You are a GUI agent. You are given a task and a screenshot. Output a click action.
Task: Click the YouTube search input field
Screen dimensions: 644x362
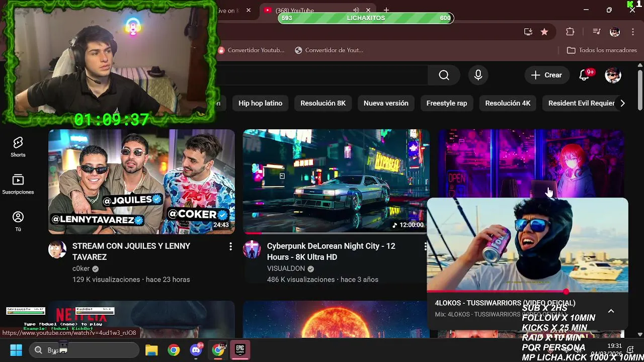pyautogui.click(x=322, y=75)
